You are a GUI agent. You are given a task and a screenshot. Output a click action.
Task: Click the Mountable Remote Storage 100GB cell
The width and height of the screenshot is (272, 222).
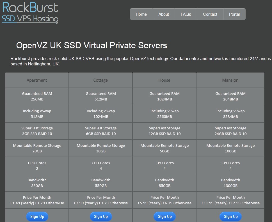coord(230,148)
